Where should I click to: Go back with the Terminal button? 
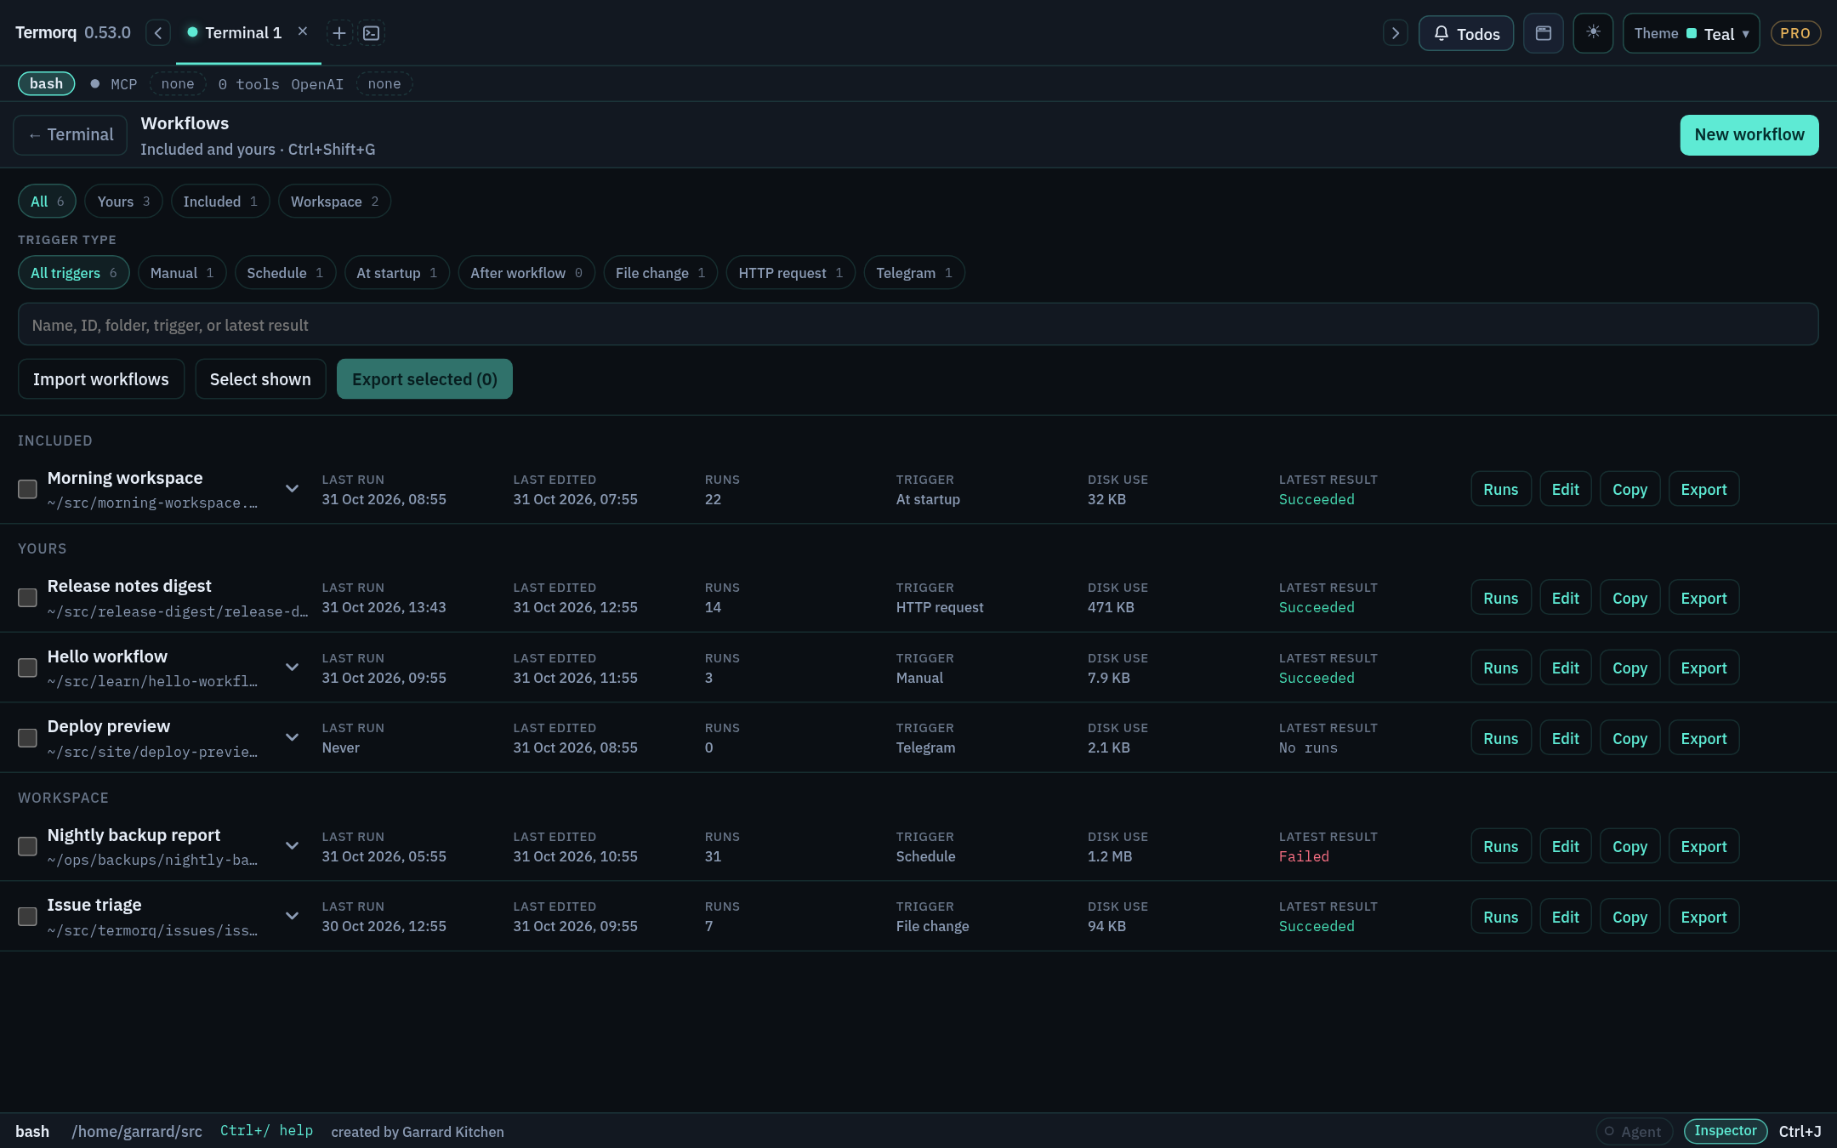pos(71,134)
